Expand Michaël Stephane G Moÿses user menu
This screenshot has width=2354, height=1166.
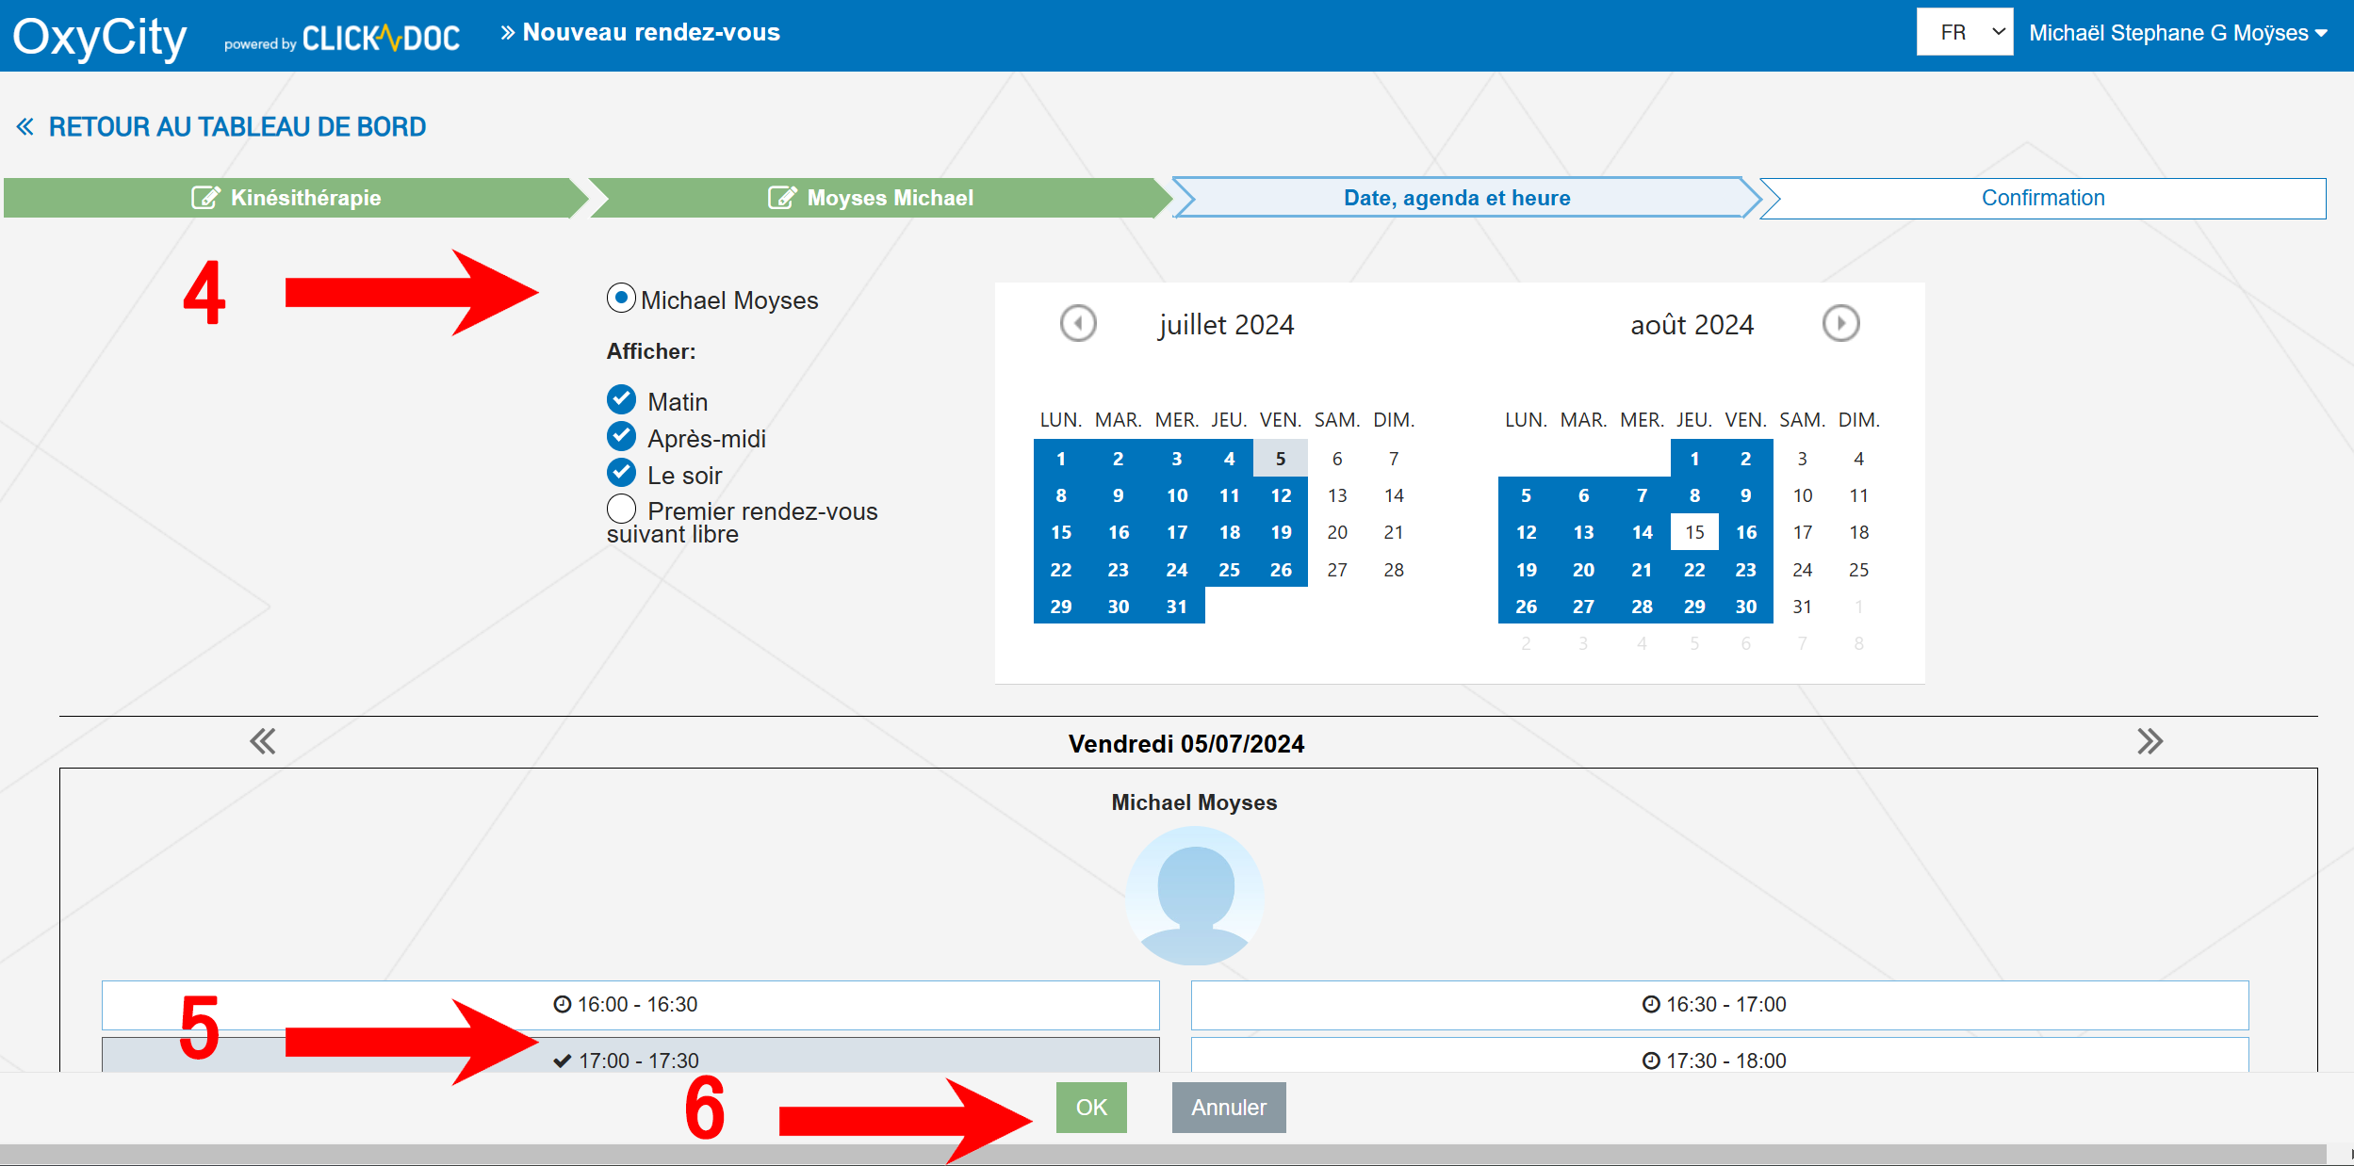tap(2178, 33)
